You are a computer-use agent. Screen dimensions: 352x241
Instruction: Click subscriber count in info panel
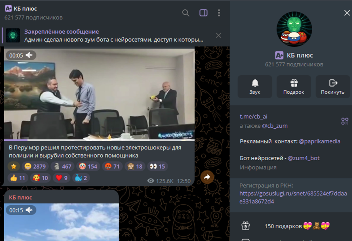point(294,64)
